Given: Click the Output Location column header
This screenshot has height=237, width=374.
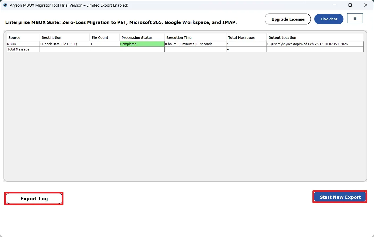Looking at the screenshot, I should (315, 37).
